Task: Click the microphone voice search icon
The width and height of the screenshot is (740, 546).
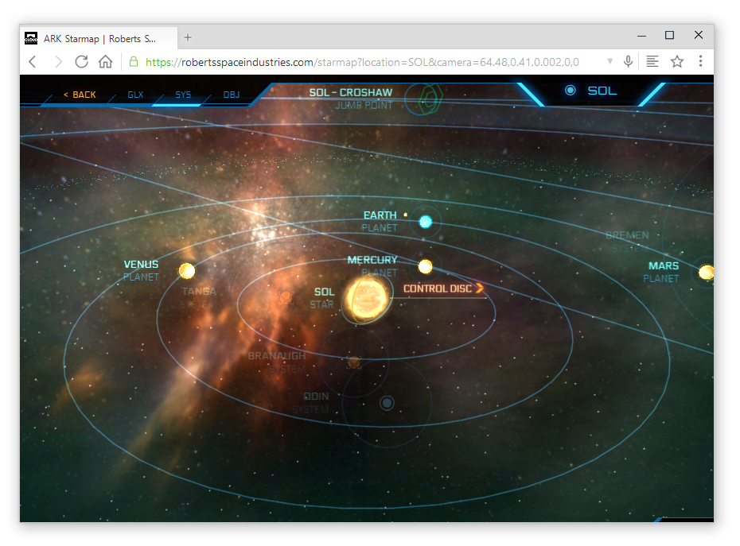Action: point(628,61)
